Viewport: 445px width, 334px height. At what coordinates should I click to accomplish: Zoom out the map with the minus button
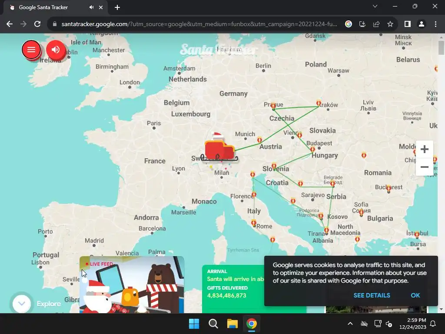[424, 167]
